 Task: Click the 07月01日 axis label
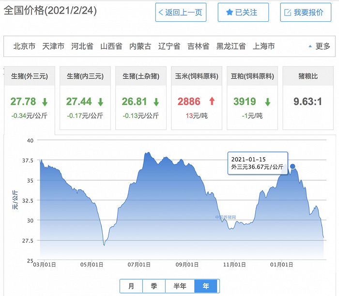coord(139,265)
